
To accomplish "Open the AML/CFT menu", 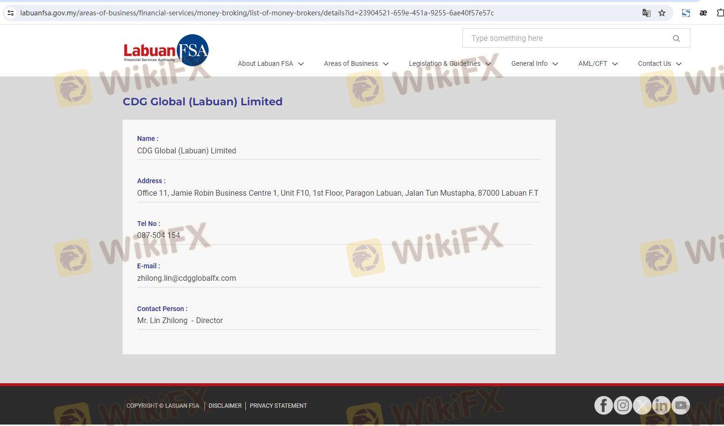I will click(597, 63).
